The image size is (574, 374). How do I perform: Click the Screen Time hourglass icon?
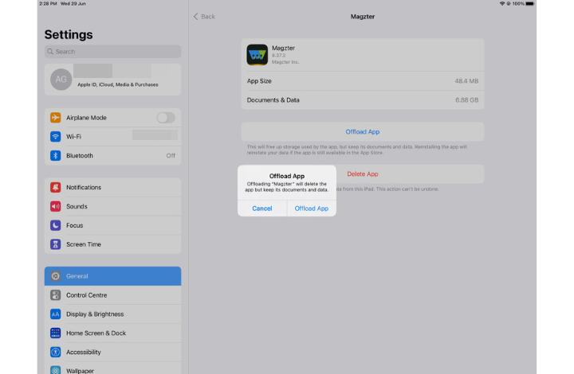pyautogui.click(x=55, y=244)
